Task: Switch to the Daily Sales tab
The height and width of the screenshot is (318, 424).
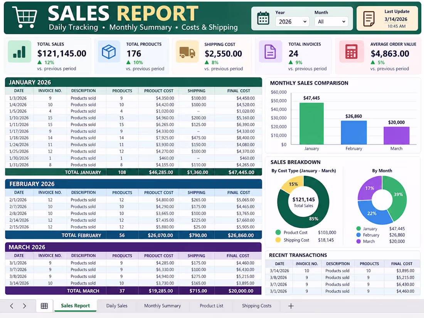Action: click(x=117, y=306)
